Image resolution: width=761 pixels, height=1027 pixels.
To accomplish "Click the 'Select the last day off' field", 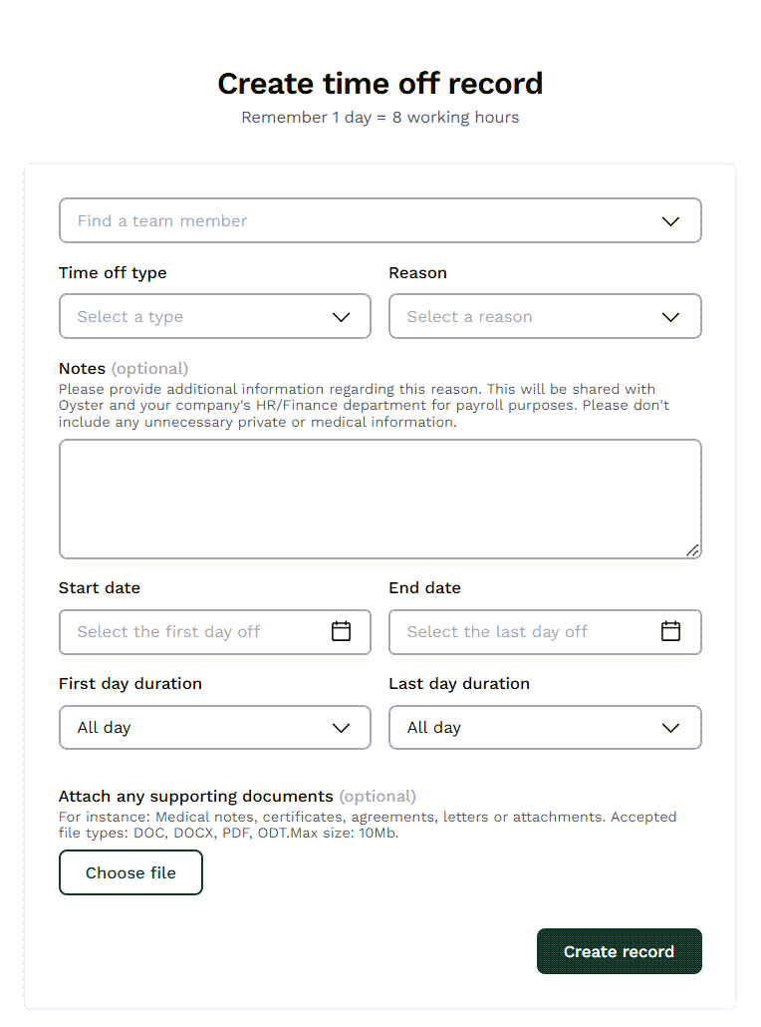I will (508, 631).
